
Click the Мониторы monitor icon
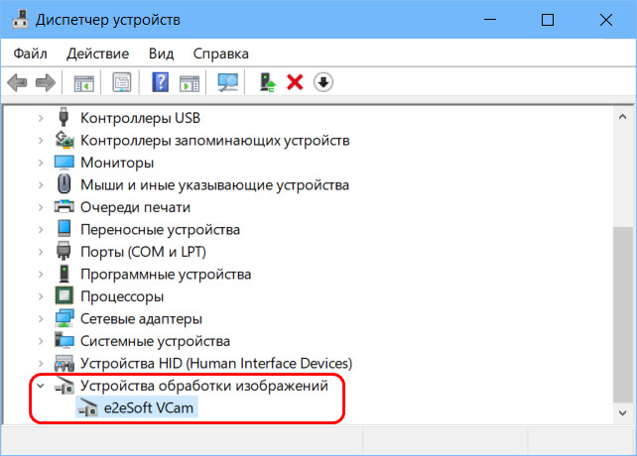tap(64, 163)
